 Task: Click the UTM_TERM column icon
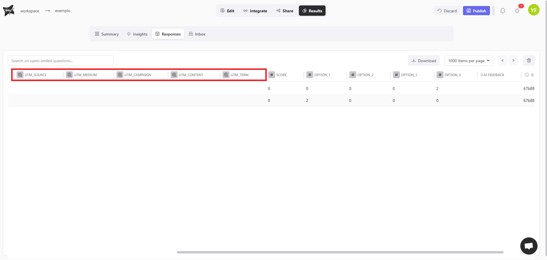[226, 75]
